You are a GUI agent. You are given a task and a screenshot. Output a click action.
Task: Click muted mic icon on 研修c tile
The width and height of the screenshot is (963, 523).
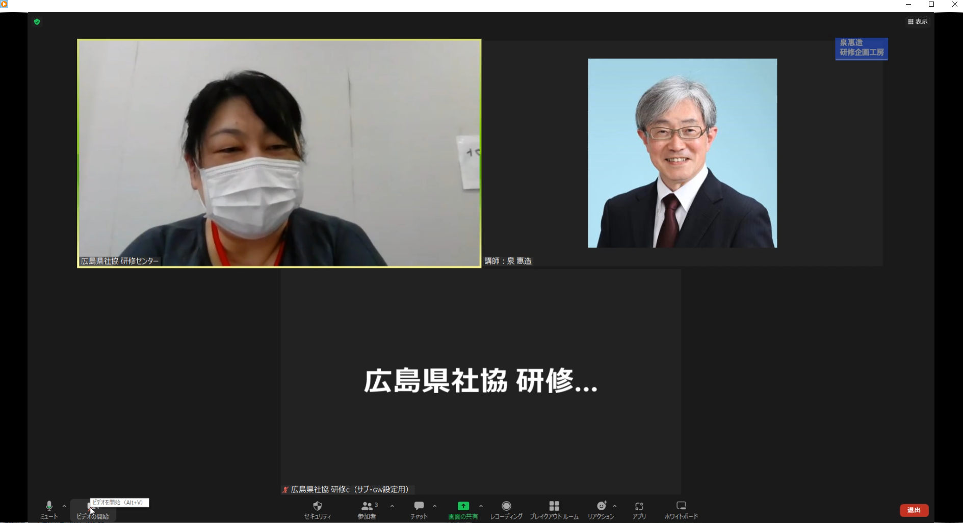click(285, 490)
